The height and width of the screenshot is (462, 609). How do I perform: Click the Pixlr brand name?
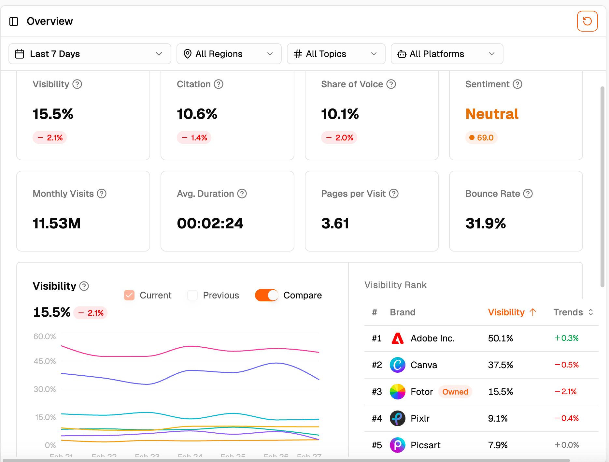click(x=420, y=418)
